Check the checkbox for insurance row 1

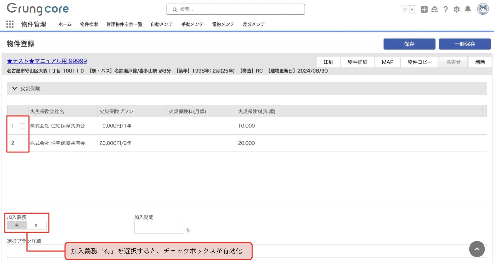[22, 126]
